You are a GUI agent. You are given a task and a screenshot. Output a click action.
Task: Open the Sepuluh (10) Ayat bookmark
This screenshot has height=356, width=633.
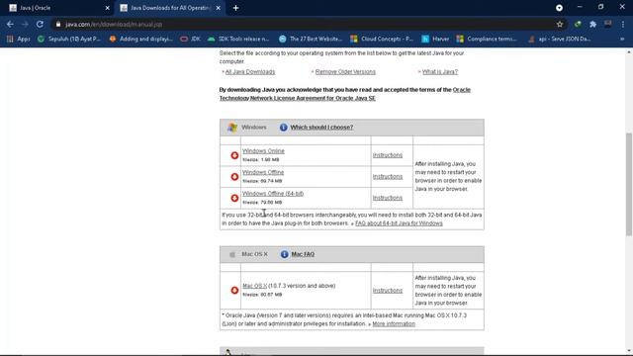coord(69,39)
